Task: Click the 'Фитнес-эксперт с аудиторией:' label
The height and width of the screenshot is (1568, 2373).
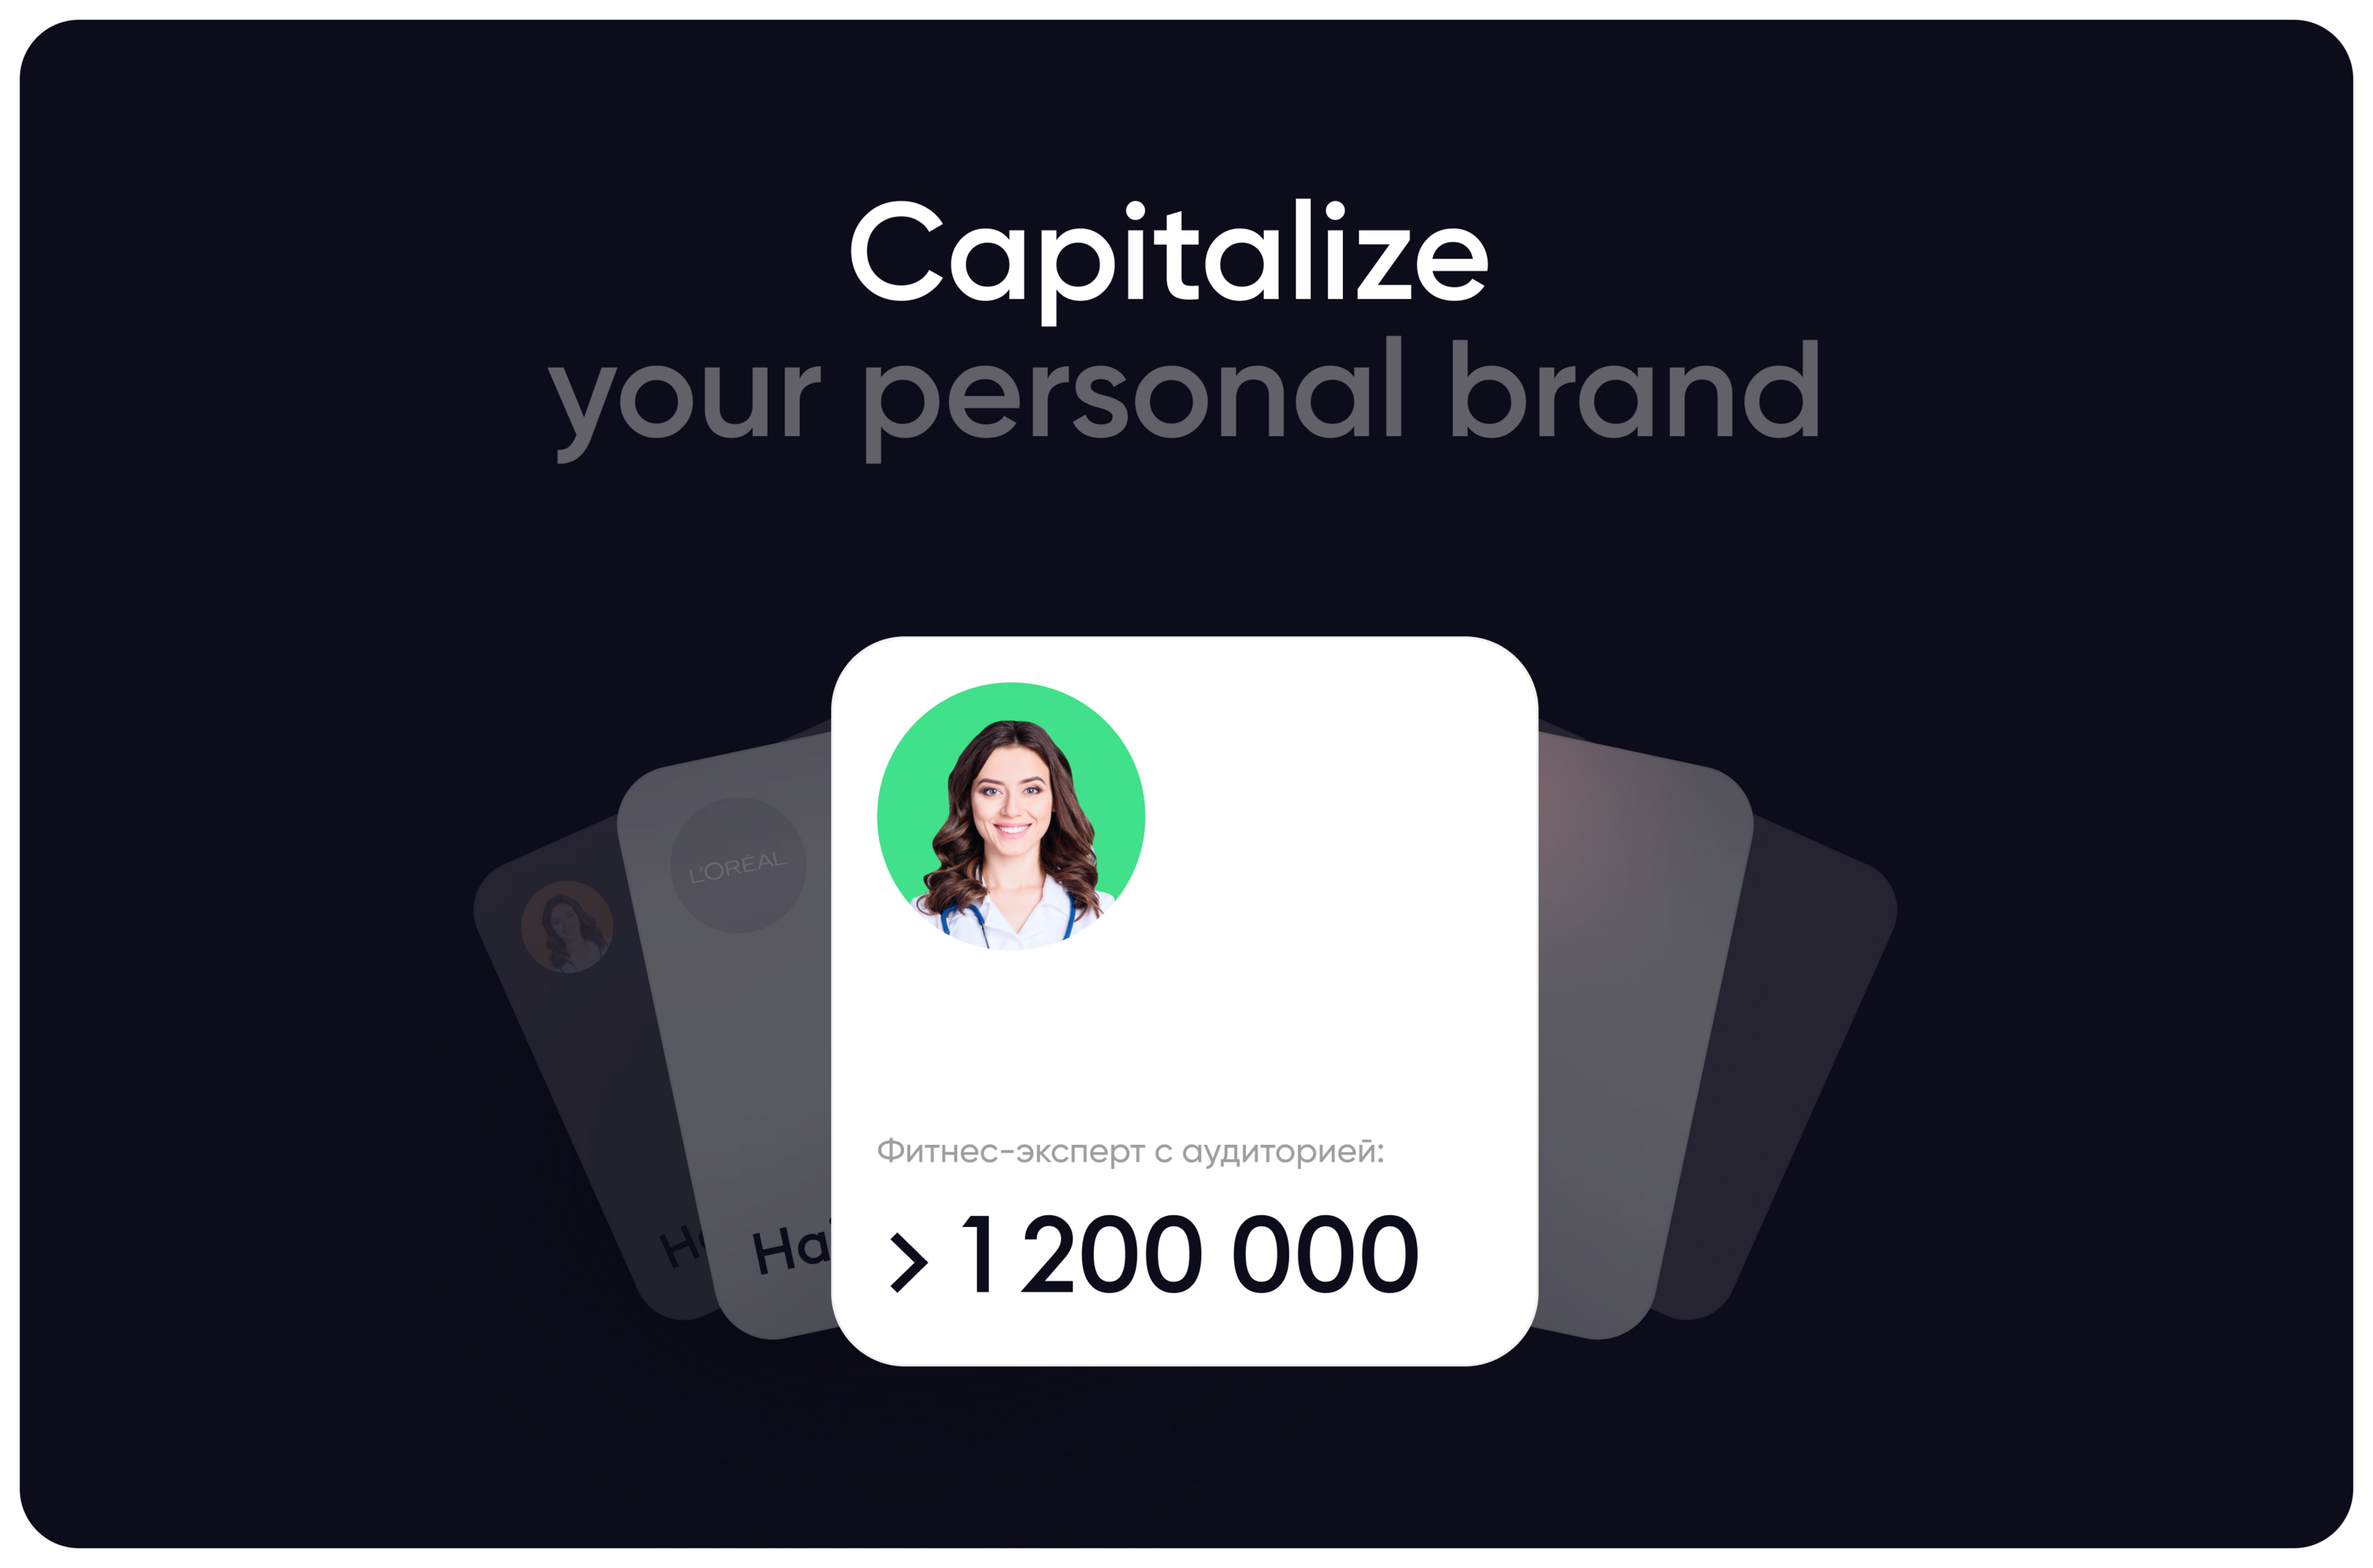Action: (1130, 1152)
